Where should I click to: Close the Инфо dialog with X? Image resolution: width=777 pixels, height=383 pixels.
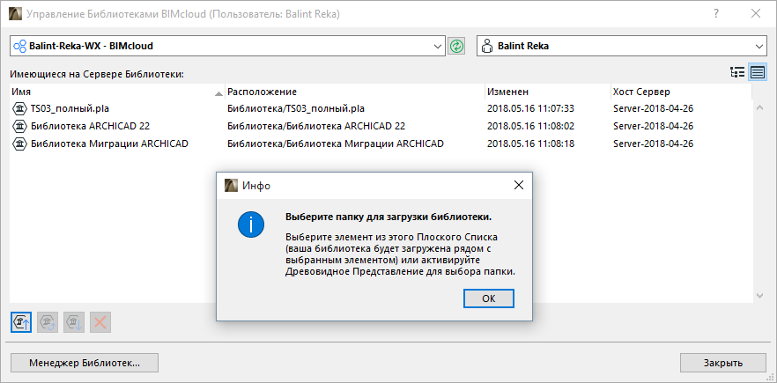point(520,185)
